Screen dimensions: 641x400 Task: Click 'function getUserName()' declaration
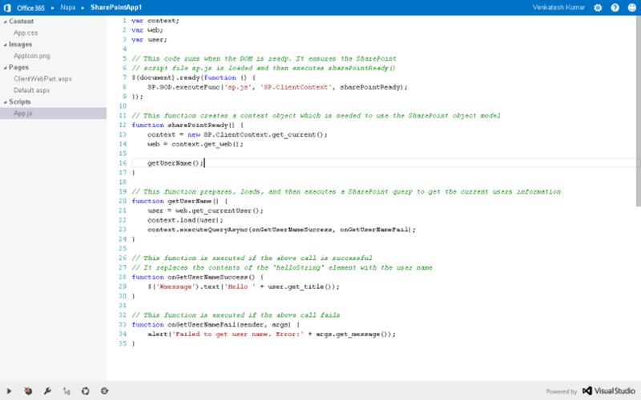point(179,201)
